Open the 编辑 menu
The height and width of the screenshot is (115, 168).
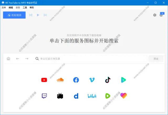[11, 8]
